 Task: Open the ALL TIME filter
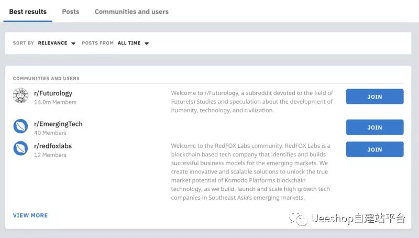pyautogui.click(x=129, y=43)
